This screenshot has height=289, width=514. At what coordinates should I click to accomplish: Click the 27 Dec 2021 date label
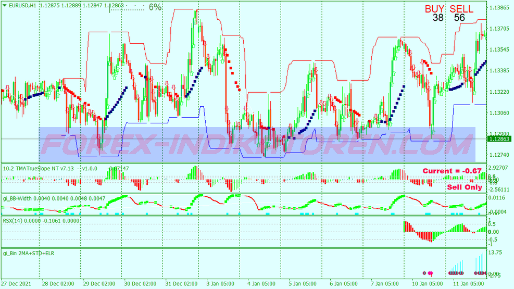click(16, 283)
